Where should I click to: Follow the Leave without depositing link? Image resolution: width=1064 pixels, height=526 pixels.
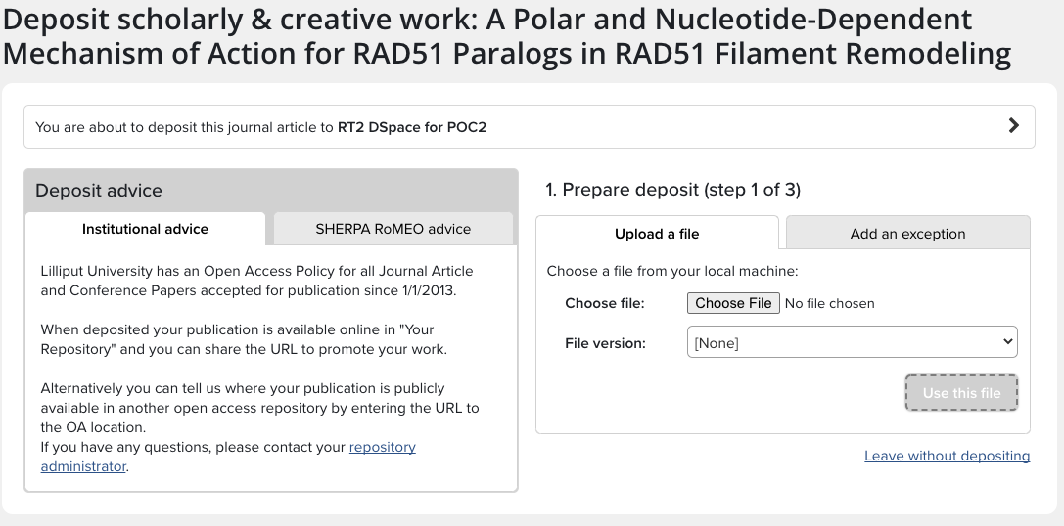947,456
